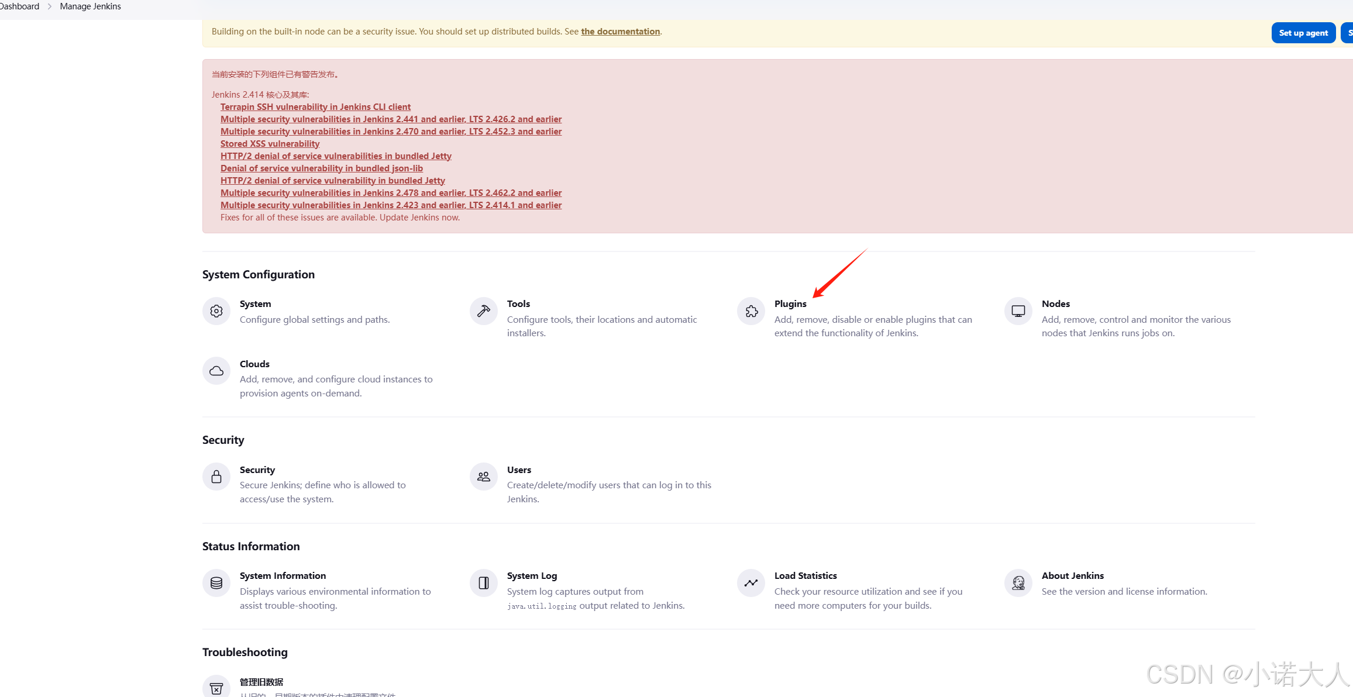Open the Nodes management link
Image resolution: width=1353 pixels, height=697 pixels.
pyautogui.click(x=1055, y=304)
